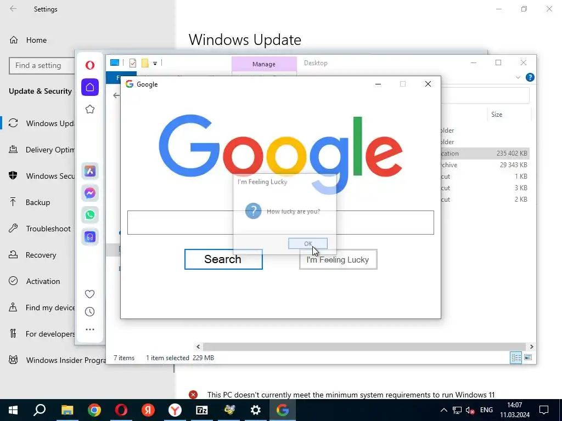The width and height of the screenshot is (562, 421).
Task: Open 7-Zip from the taskbar
Action: click(x=202, y=410)
